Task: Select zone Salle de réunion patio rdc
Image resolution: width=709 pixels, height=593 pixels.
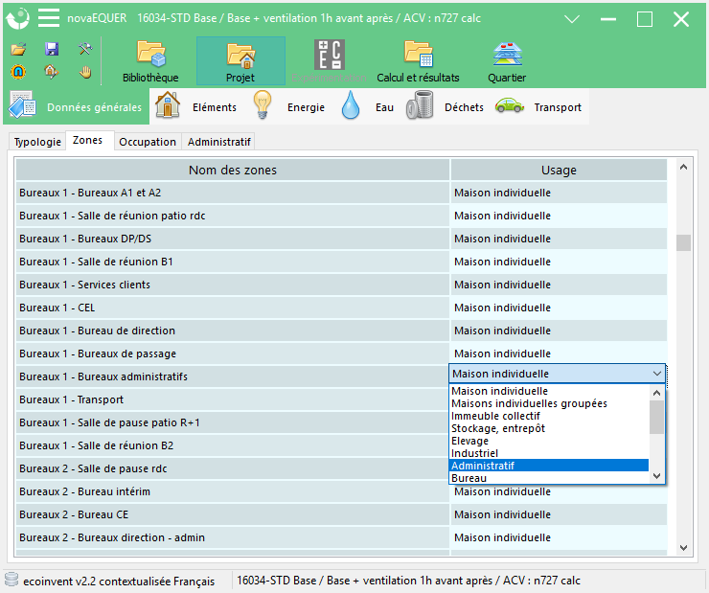Action: click(x=233, y=216)
